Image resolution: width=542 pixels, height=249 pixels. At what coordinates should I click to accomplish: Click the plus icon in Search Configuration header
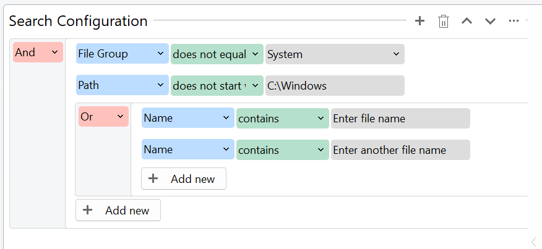[x=419, y=21]
